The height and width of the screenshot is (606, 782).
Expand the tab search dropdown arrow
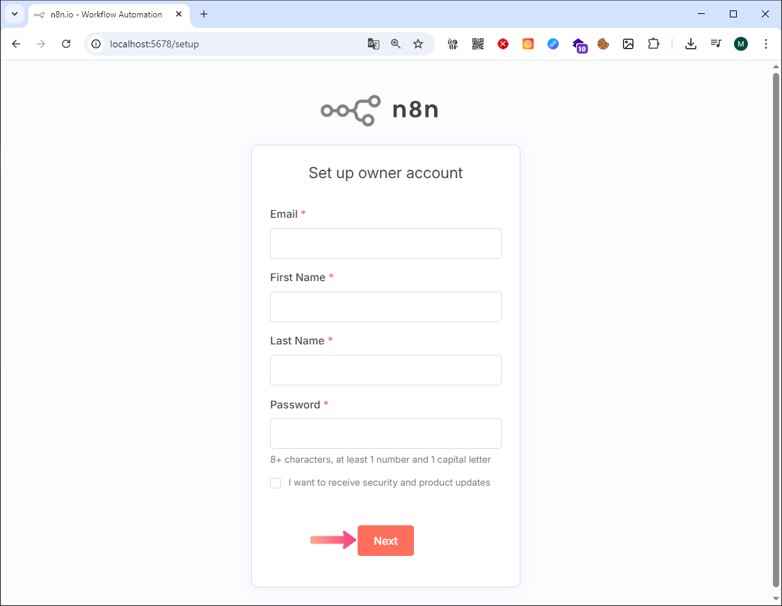click(x=15, y=14)
